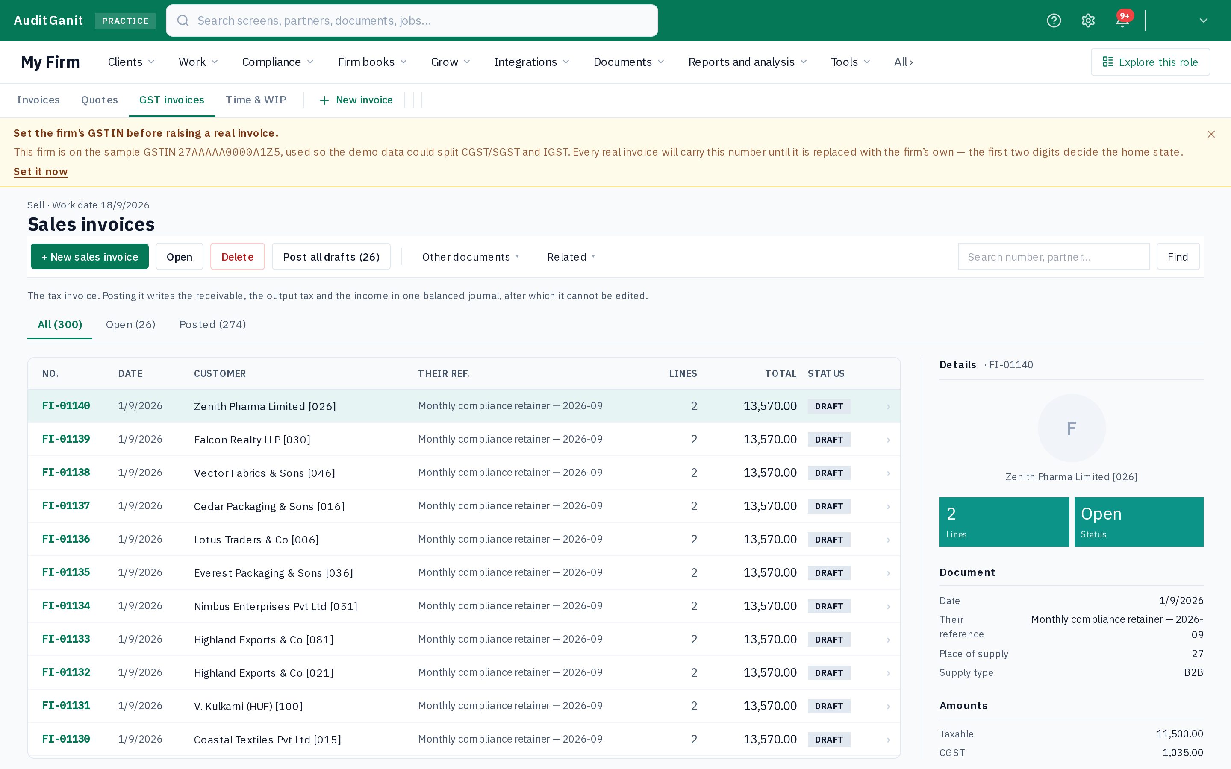
Task: Dismiss the GSTIN warning banner
Action: [1211, 134]
